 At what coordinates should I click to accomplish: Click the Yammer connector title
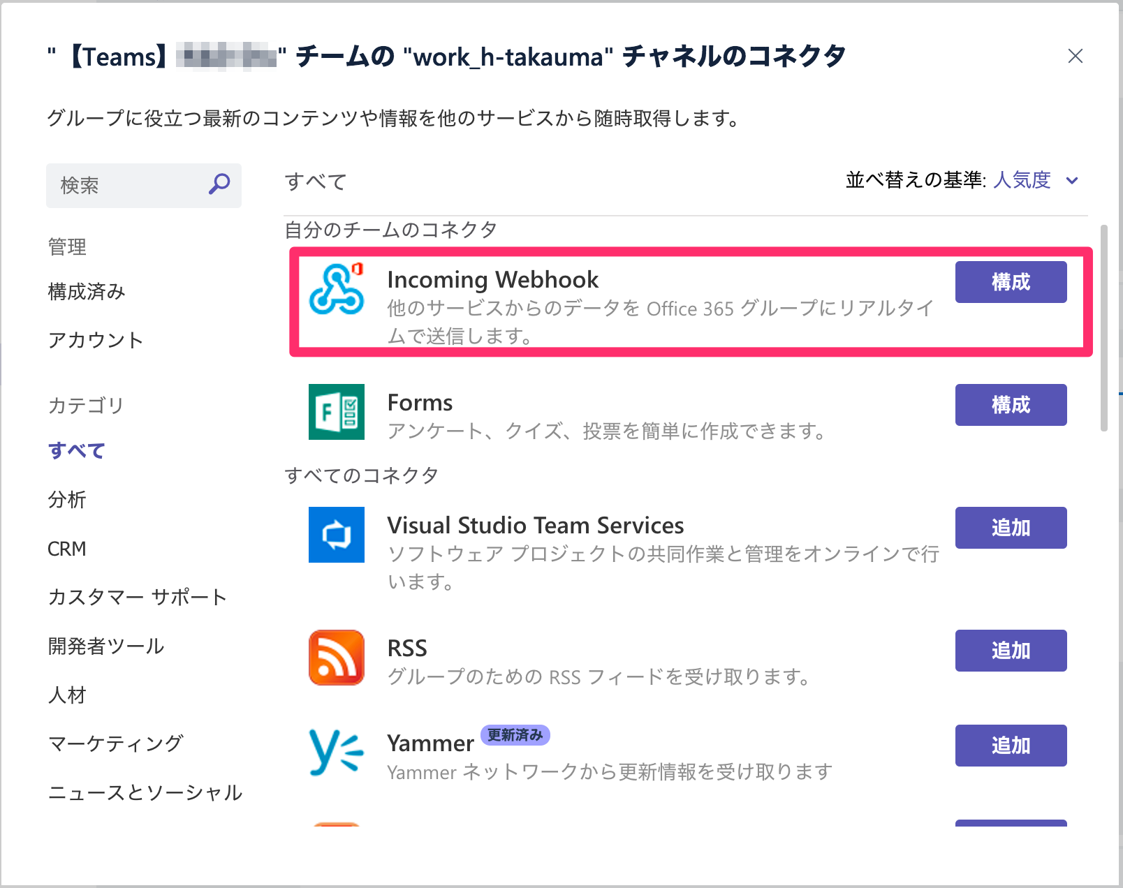(430, 743)
